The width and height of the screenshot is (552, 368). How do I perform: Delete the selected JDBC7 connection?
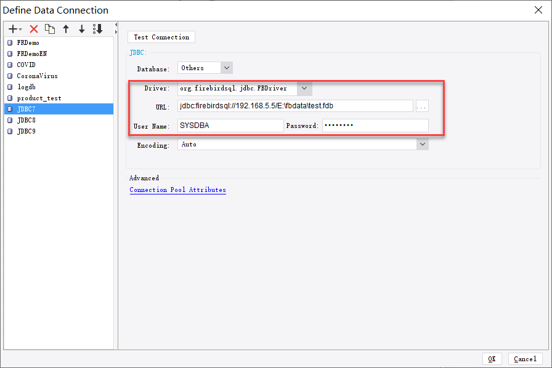(34, 28)
